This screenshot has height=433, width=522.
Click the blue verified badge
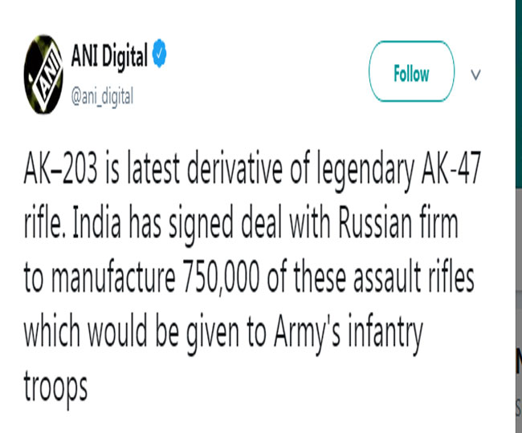160,58
